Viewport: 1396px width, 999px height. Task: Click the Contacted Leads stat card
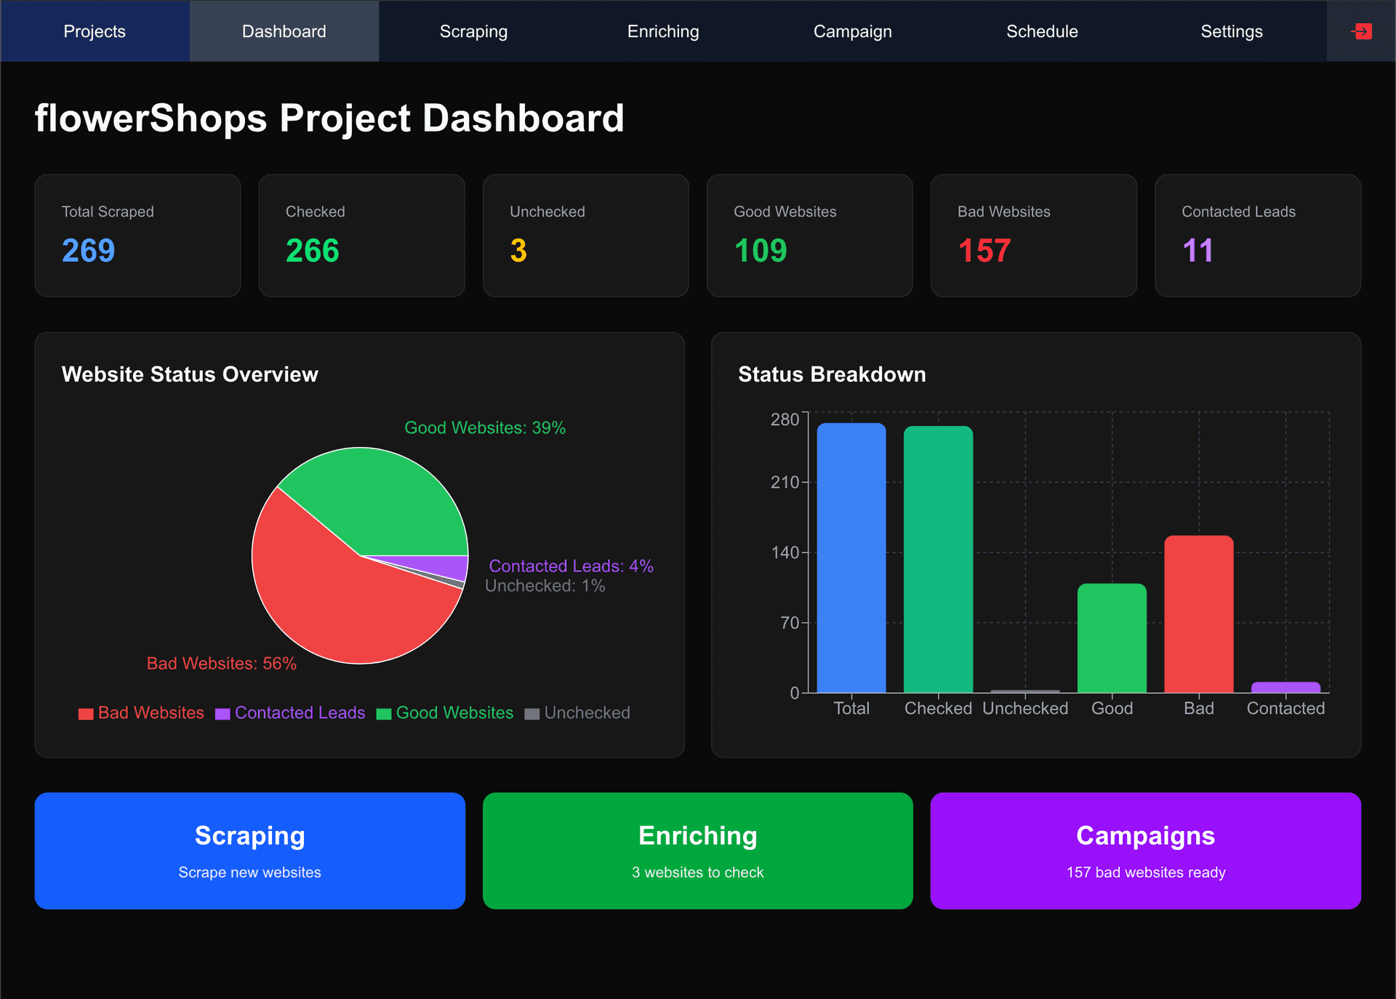click(x=1257, y=235)
